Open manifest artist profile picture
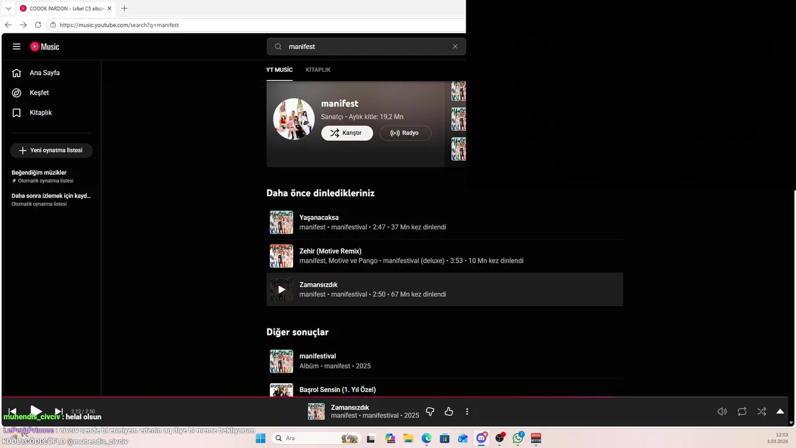Screen dimensions: 796x448 [294, 119]
